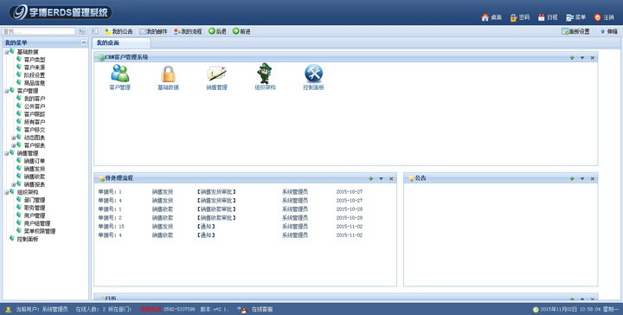The width and height of the screenshot is (623, 315).
Task: Open the 单据号:15 销售发货 通知 row
Action: pyautogui.click(x=230, y=227)
